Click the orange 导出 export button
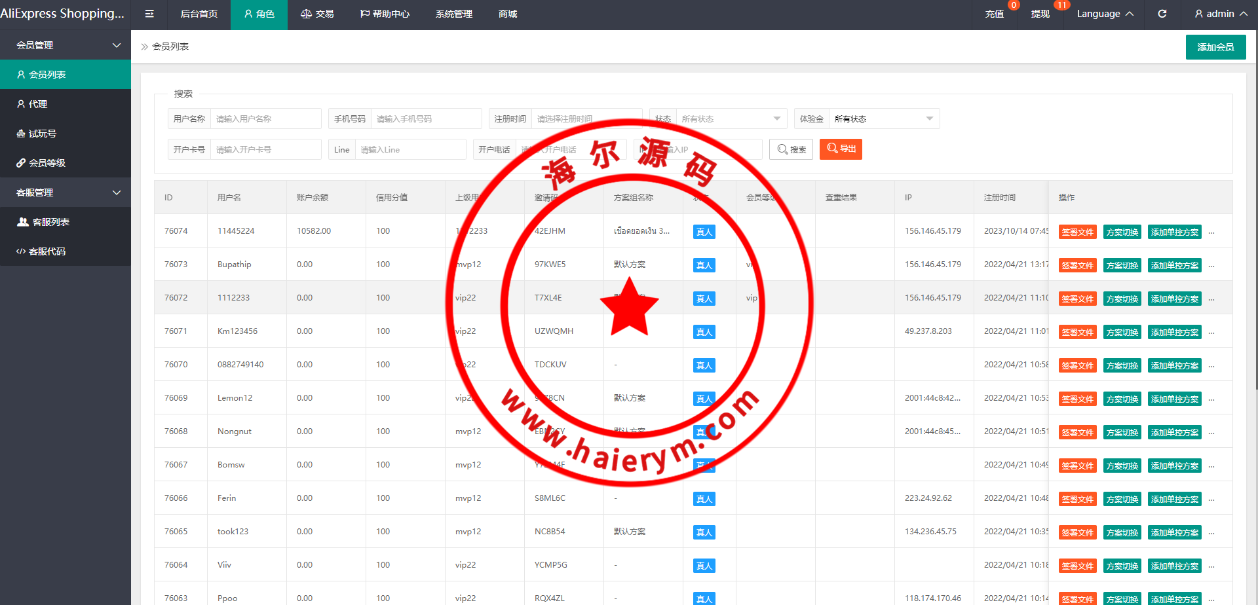This screenshot has height=605, width=1258. pyautogui.click(x=841, y=149)
